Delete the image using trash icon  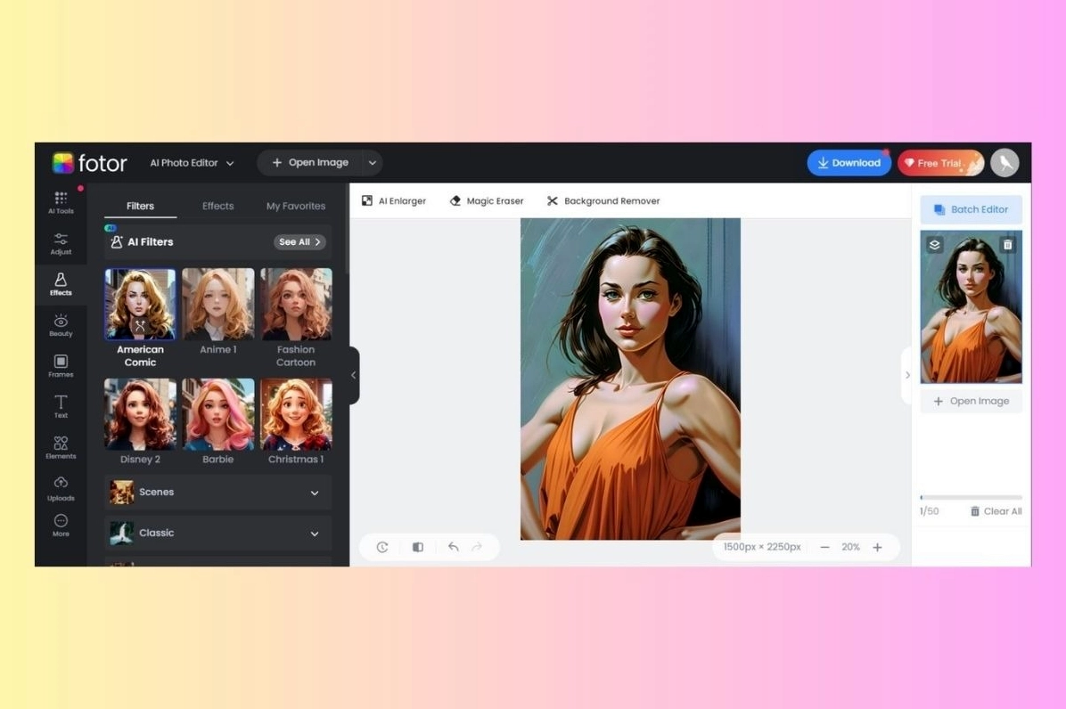(1007, 245)
